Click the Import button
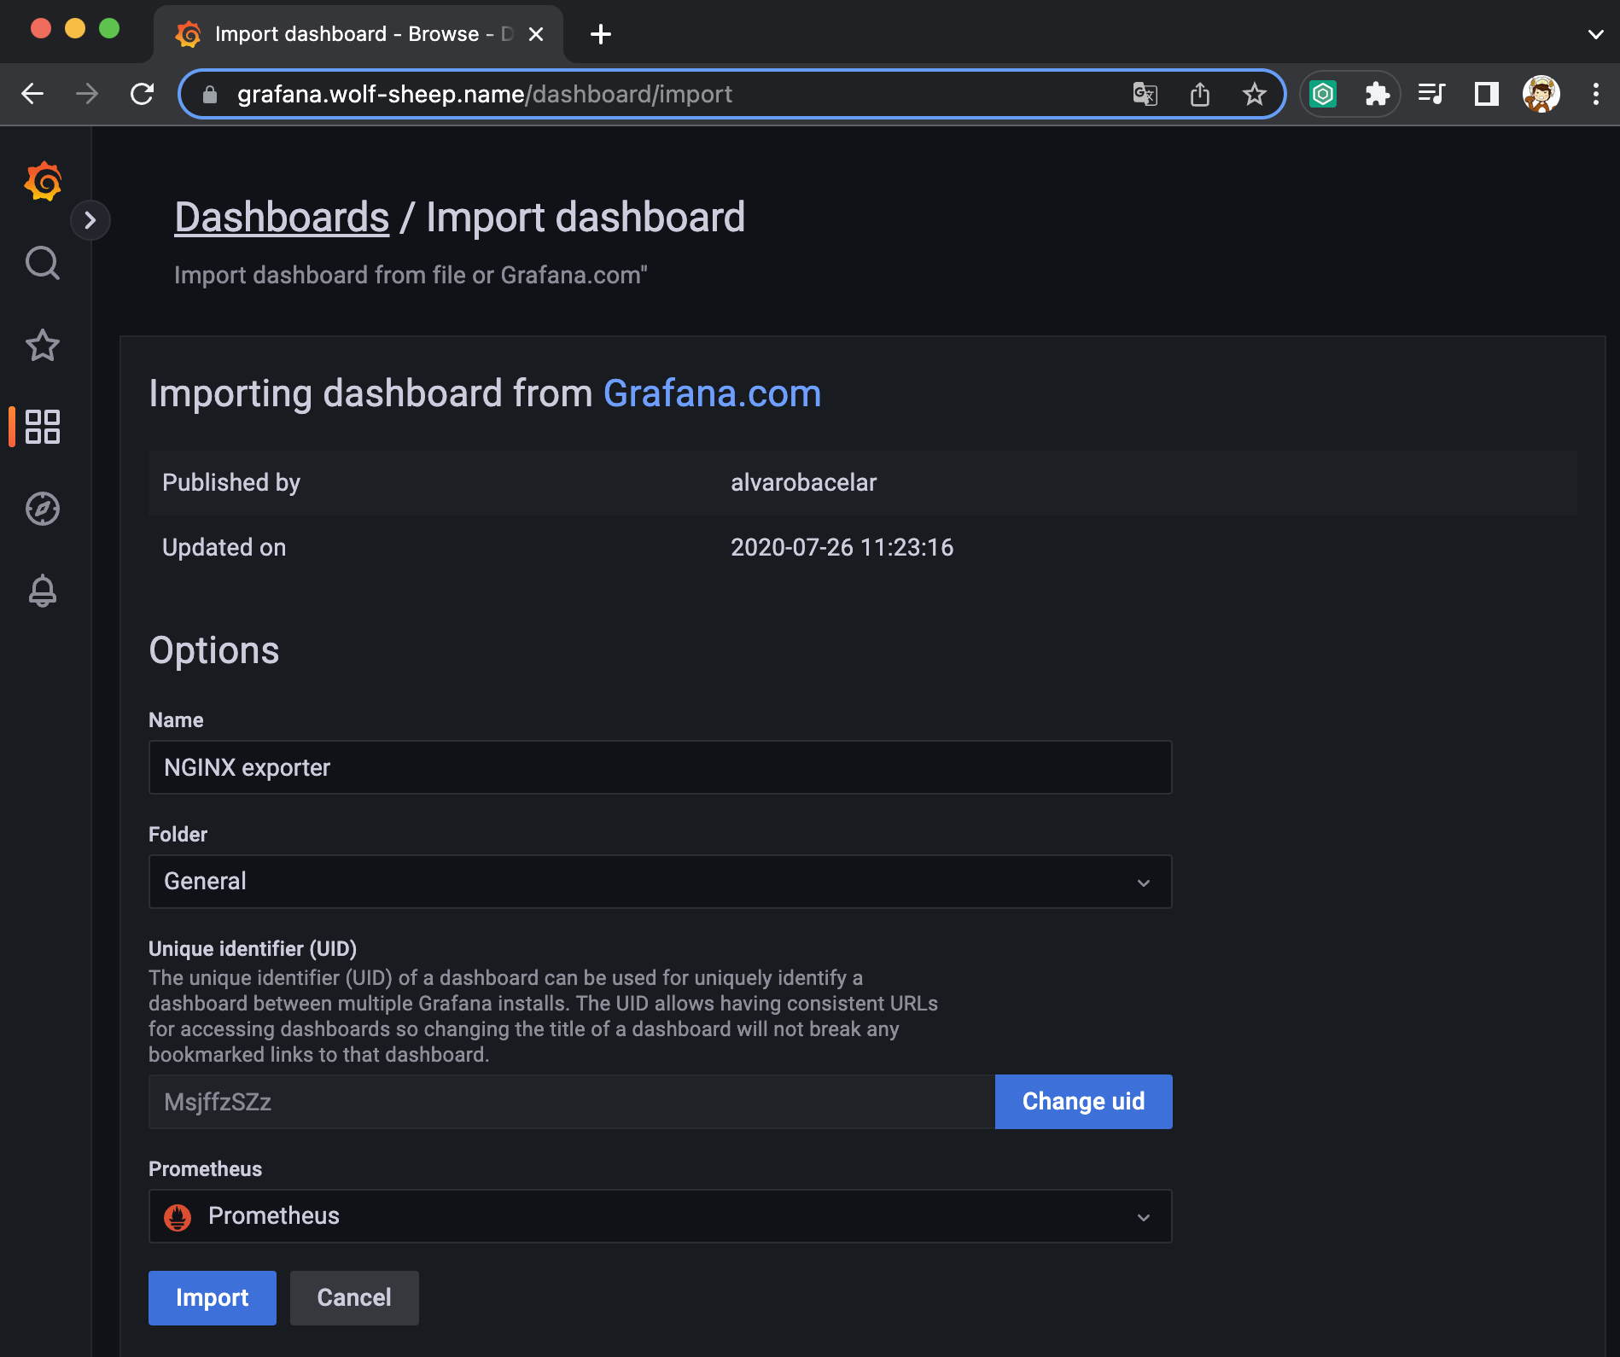 213,1298
